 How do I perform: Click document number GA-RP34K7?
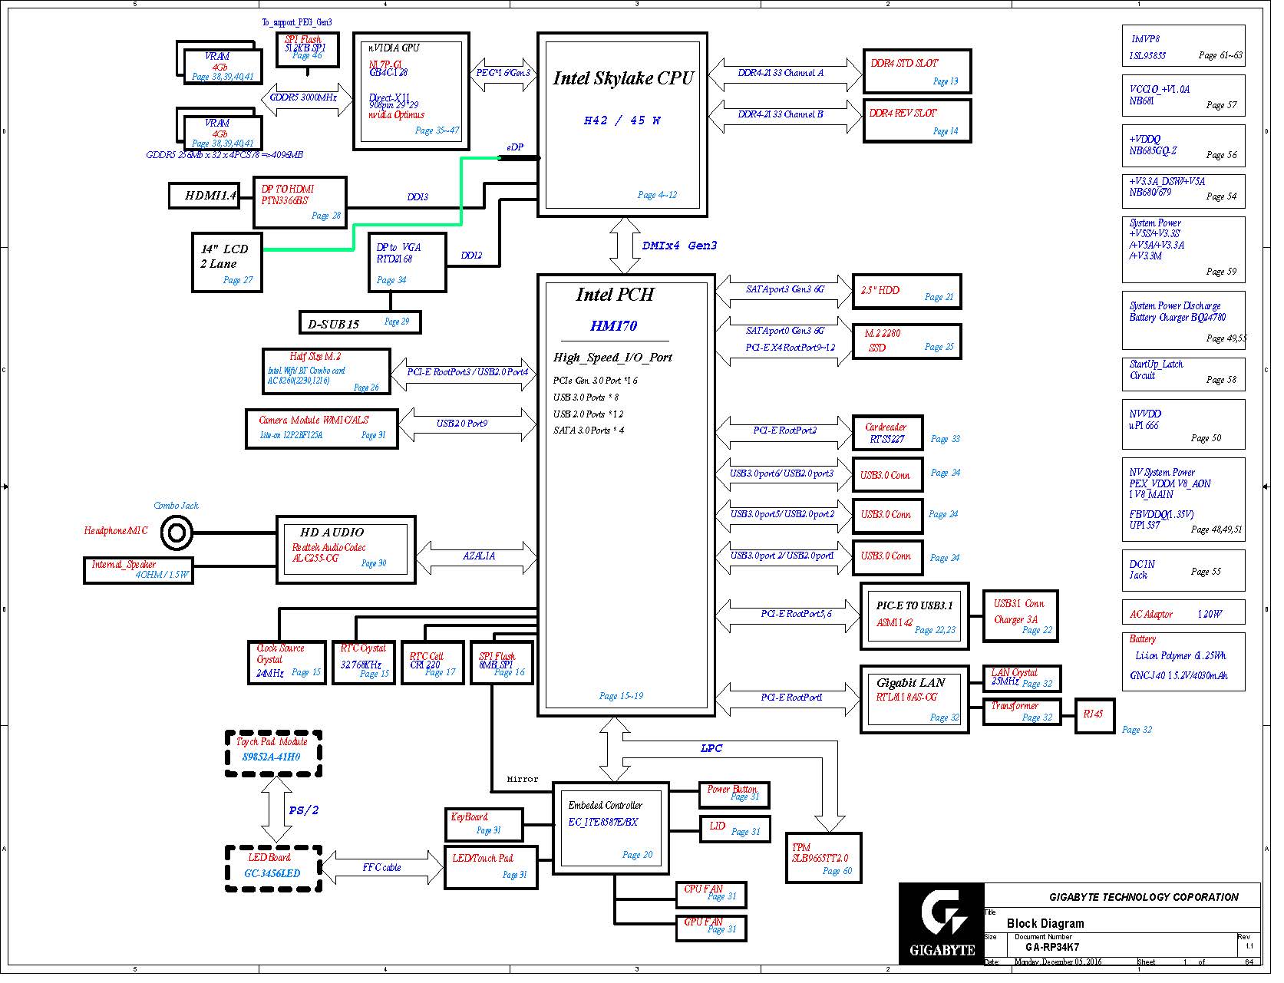(x=1051, y=947)
